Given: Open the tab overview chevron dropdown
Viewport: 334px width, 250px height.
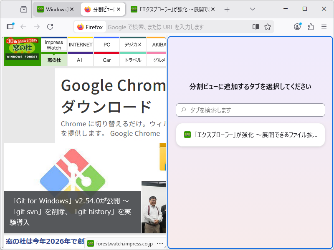Looking at the screenshot, I should click(x=252, y=9).
